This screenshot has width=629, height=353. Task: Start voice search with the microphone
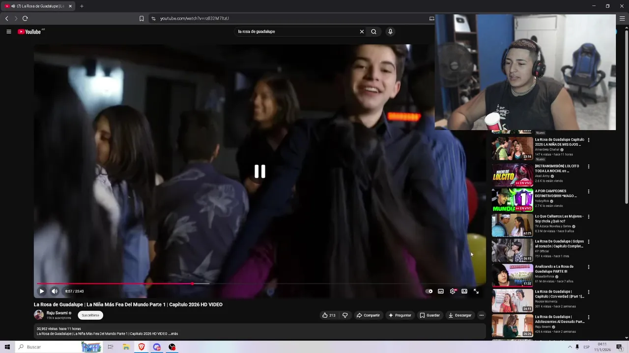pos(390,31)
